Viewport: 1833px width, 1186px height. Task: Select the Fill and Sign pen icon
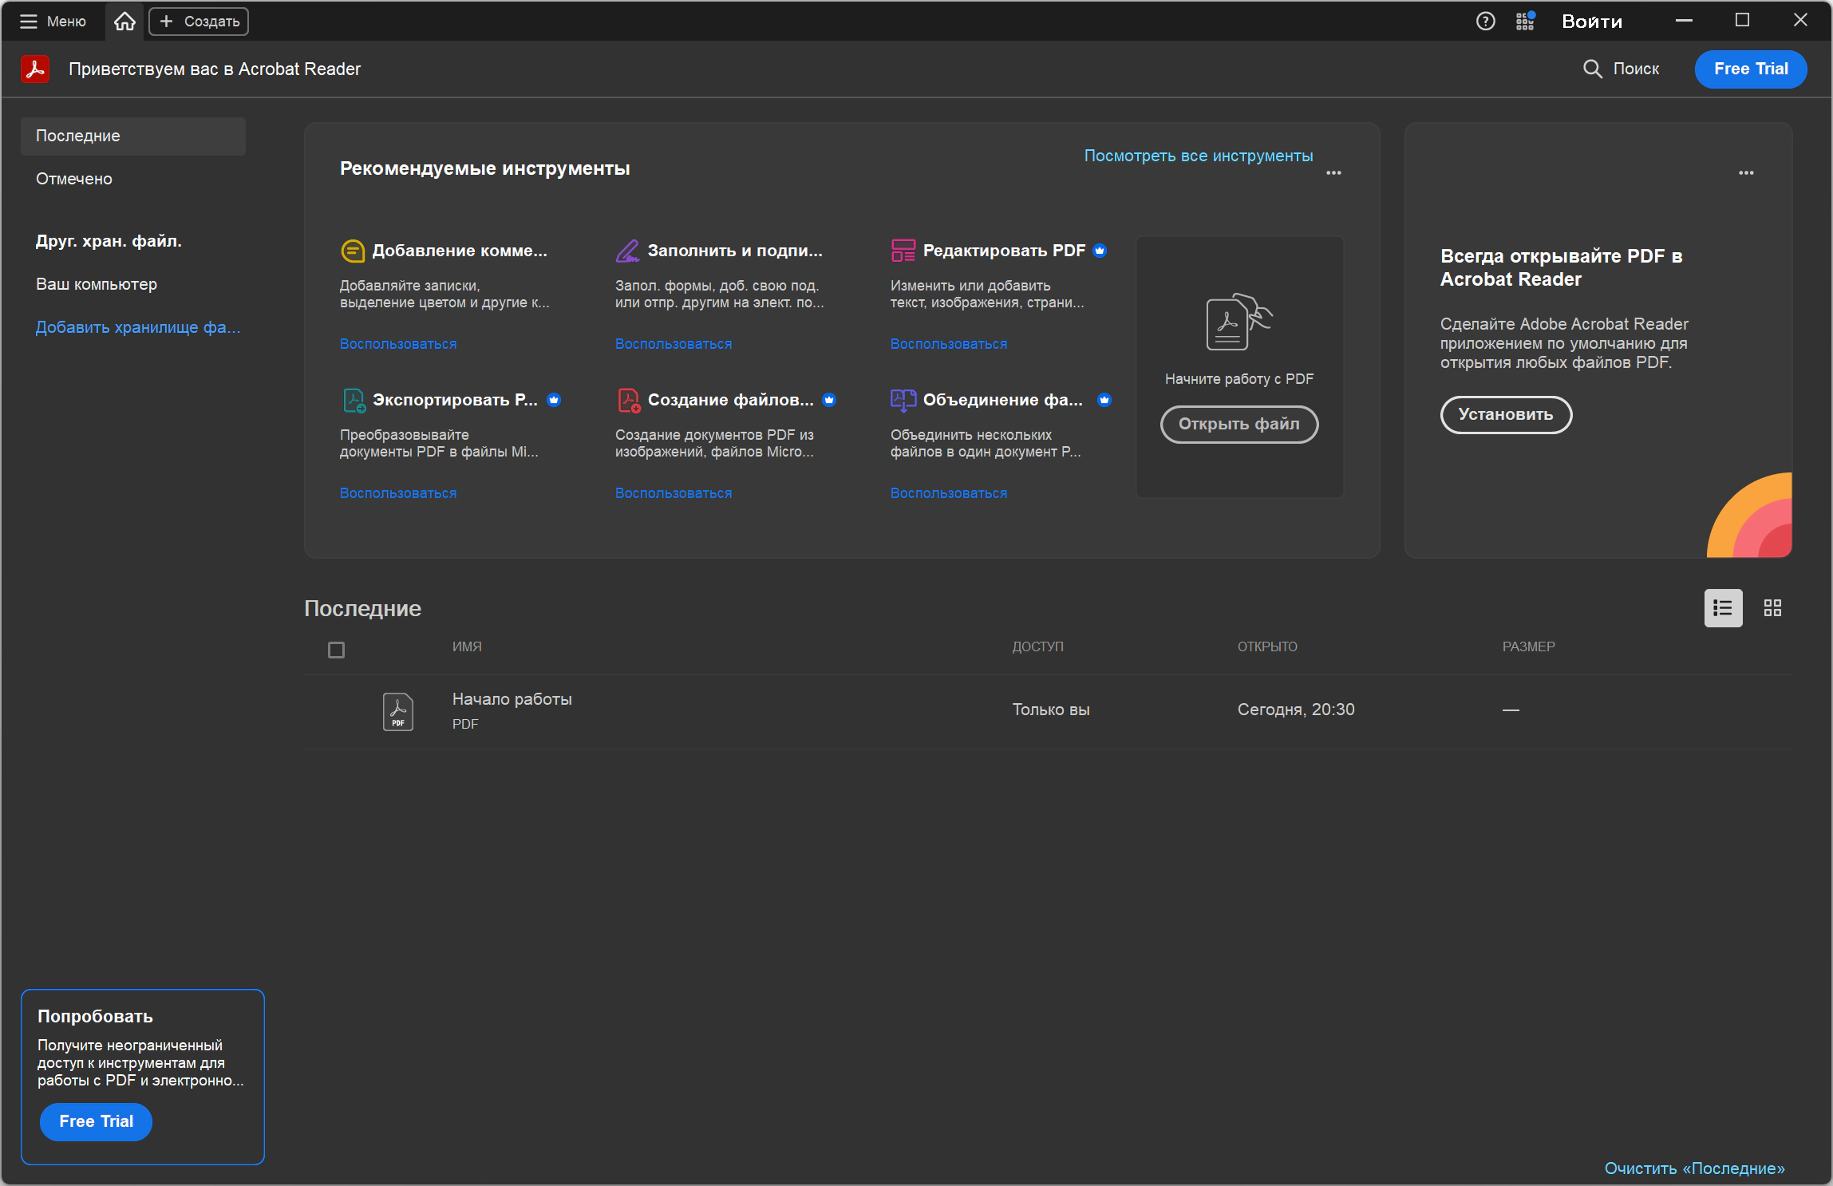click(628, 251)
